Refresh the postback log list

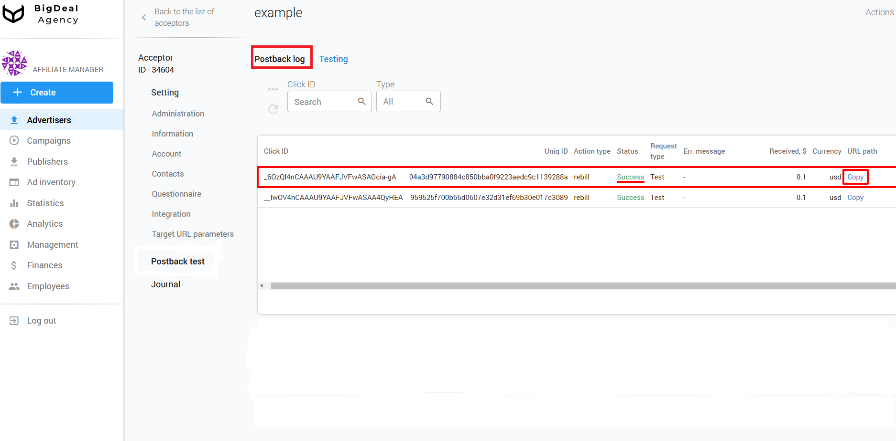(273, 109)
